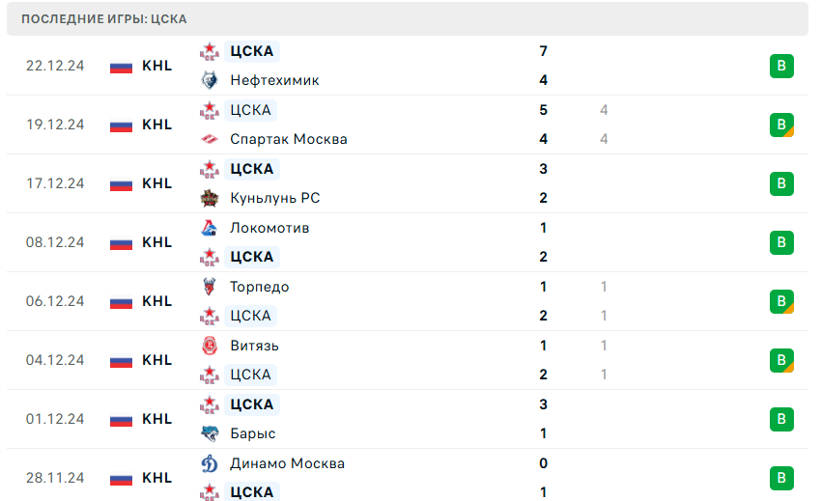821x501 pixels.
Task: Click the Dinamo Moscow team logo
Action: [x=210, y=463]
